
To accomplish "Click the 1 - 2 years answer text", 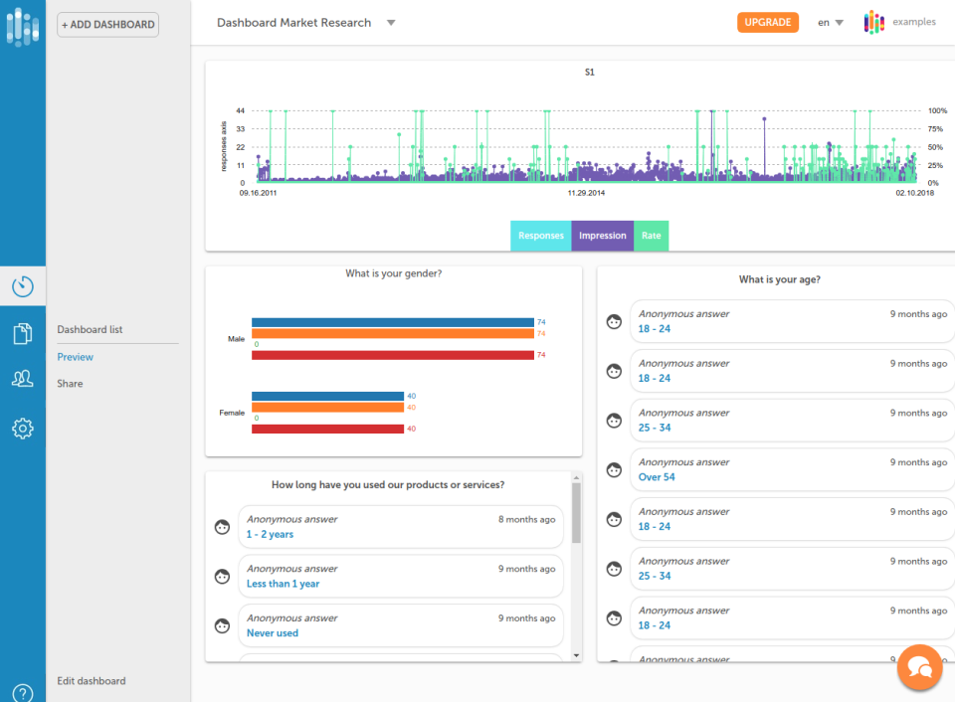I will point(270,534).
